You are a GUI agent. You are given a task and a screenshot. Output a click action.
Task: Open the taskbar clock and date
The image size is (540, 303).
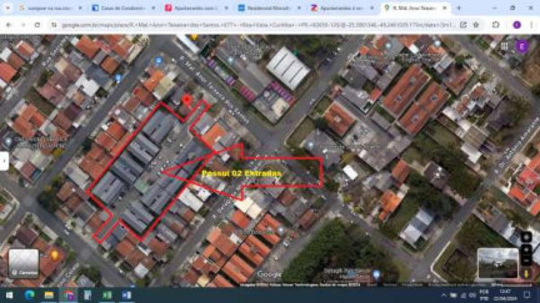[x=506, y=295]
